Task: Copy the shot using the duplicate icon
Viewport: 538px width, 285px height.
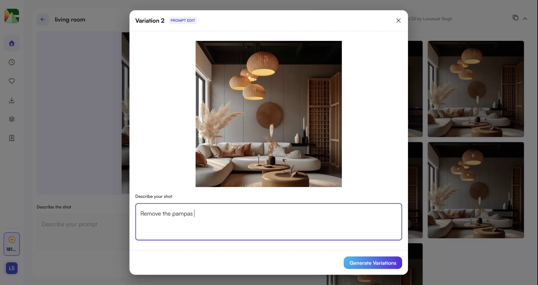Action: [515, 18]
